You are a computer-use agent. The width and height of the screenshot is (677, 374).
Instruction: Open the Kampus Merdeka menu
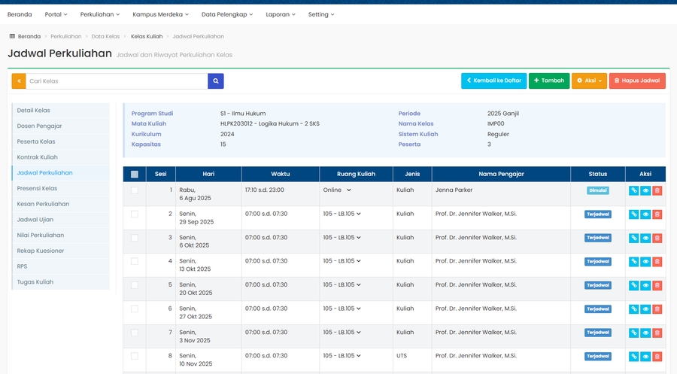click(160, 14)
